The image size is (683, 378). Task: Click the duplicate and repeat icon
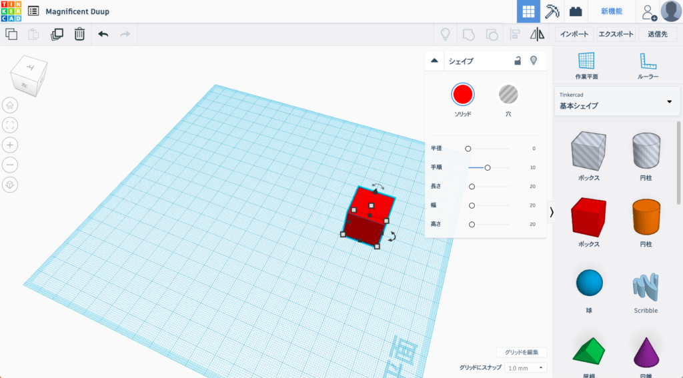pos(57,34)
